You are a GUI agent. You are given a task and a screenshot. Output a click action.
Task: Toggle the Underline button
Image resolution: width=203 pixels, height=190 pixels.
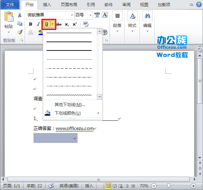coord(46,24)
